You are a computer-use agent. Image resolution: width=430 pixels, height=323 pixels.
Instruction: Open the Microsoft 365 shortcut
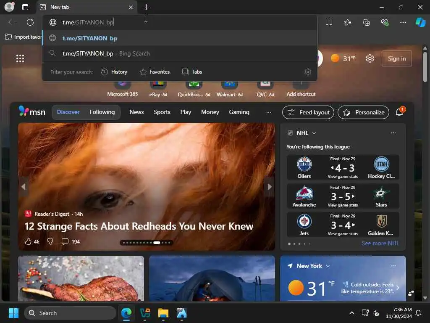122,89
